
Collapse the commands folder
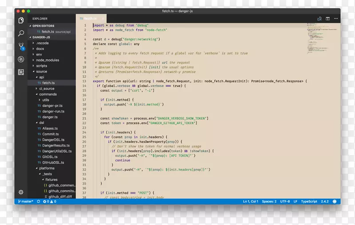(47, 94)
